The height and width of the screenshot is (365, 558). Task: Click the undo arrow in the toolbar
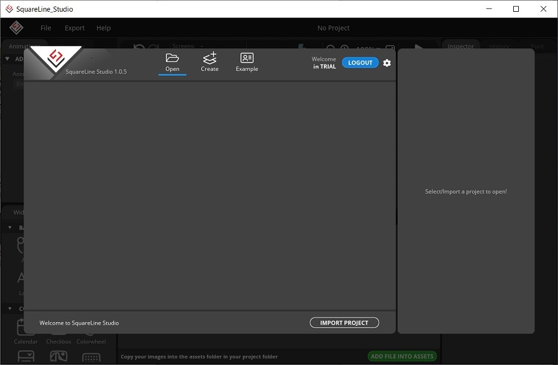[x=139, y=48]
